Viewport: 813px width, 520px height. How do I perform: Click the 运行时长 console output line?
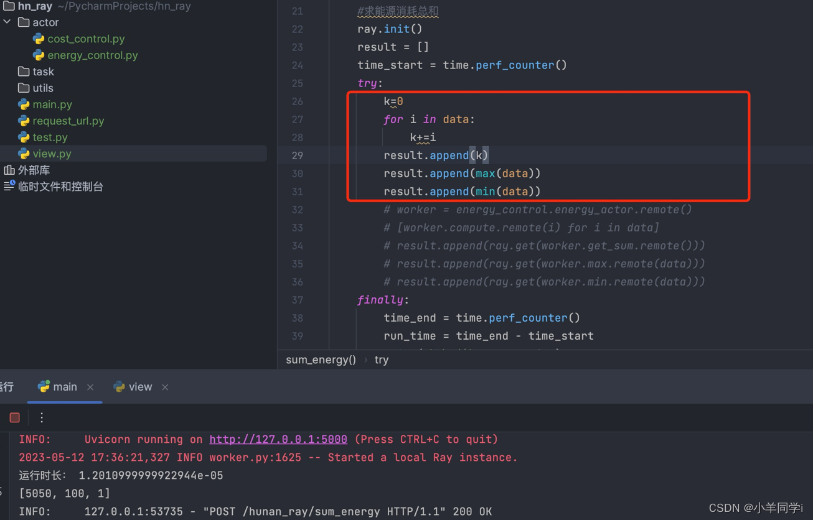click(121, 475)
